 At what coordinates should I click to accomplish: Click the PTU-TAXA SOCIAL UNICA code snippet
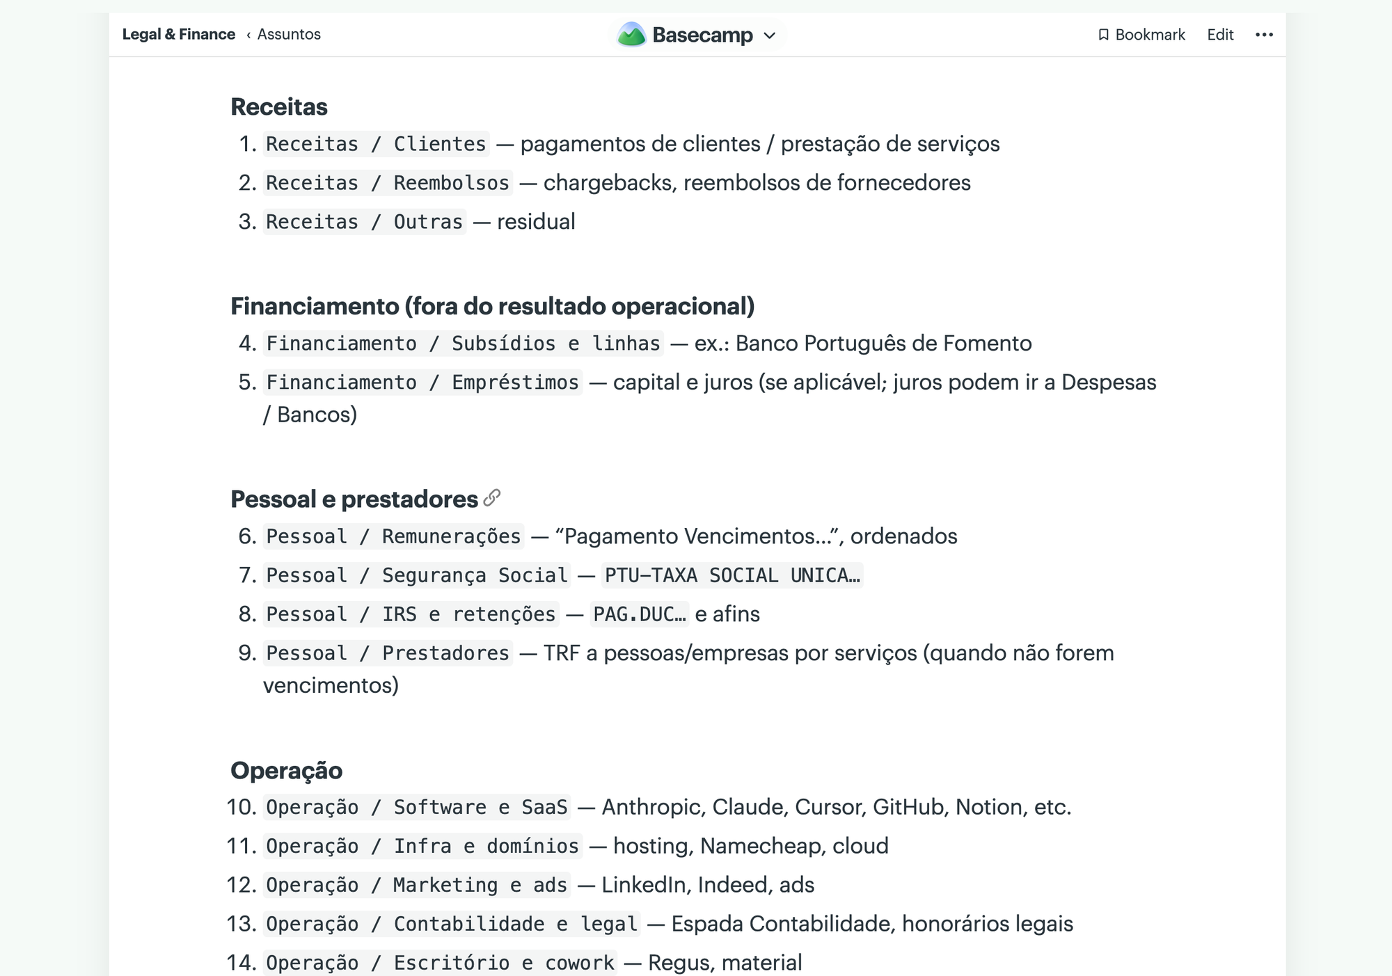pyautogui.click(x=732, y=575)
